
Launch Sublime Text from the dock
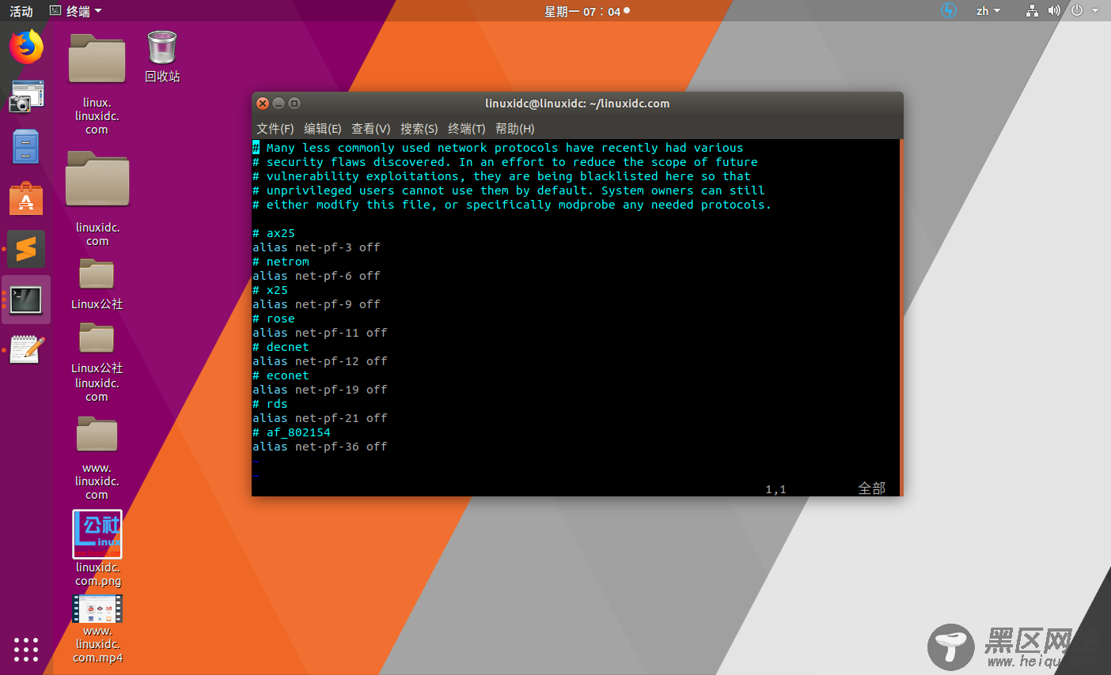(26, 249)
